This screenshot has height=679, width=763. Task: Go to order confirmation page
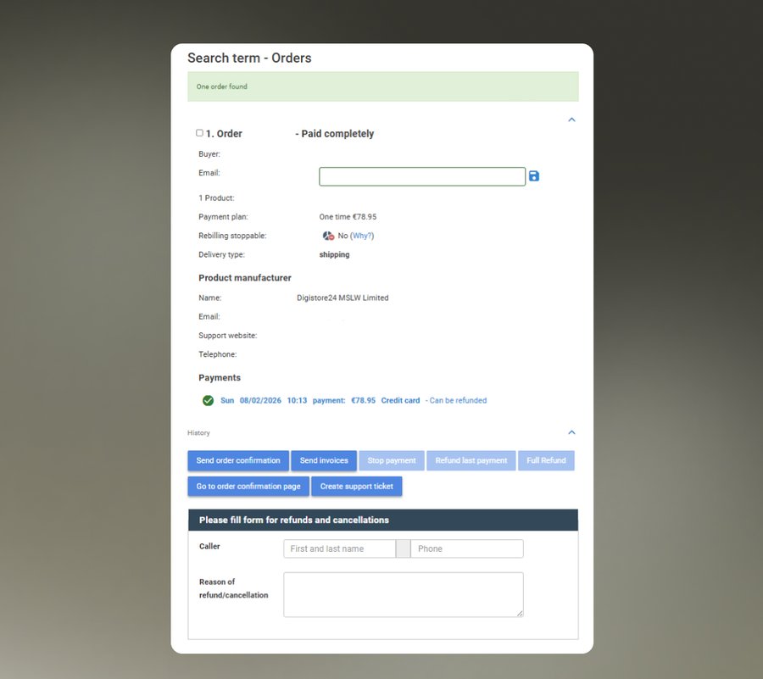(x=248, y=487)
